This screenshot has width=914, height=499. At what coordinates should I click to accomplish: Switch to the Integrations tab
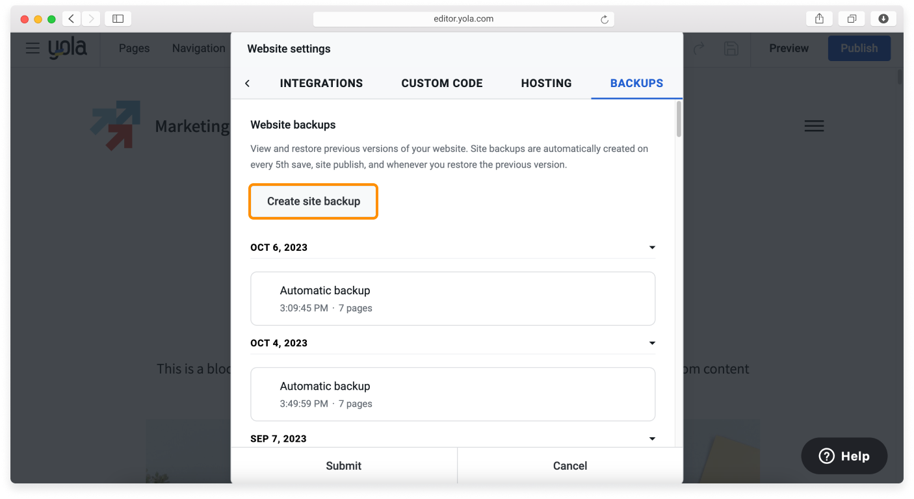coord(321,83)
